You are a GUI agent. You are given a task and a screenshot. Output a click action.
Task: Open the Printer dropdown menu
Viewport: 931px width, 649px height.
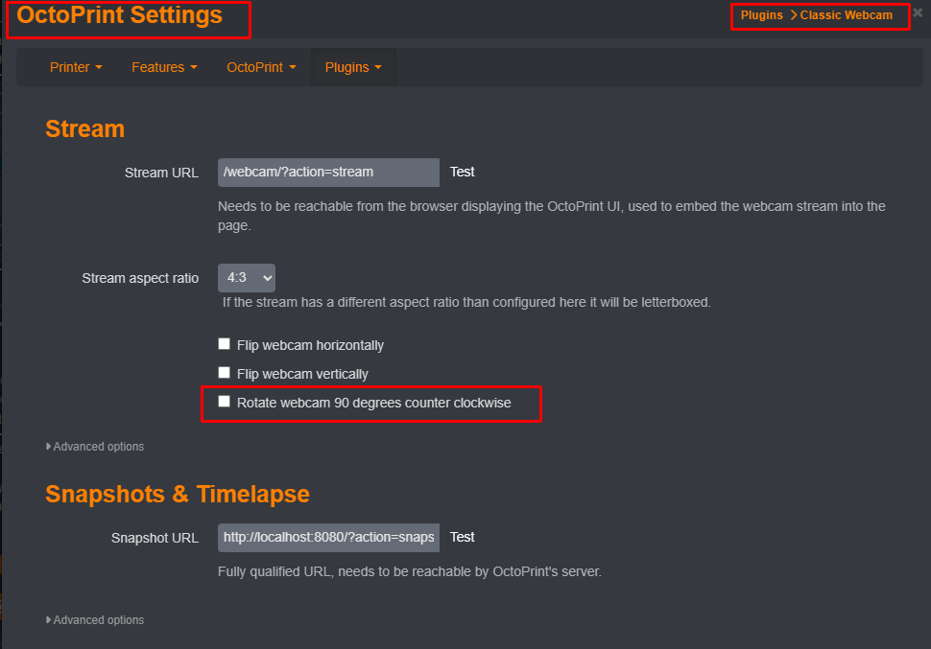[x=76, y=67]
